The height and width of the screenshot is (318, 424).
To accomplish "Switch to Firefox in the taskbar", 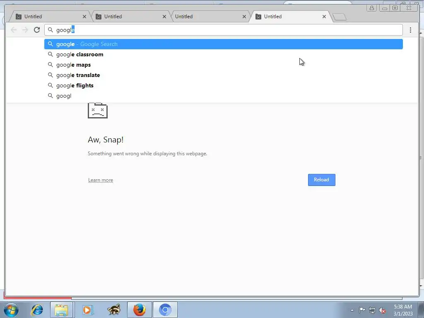I will point(140,310).
